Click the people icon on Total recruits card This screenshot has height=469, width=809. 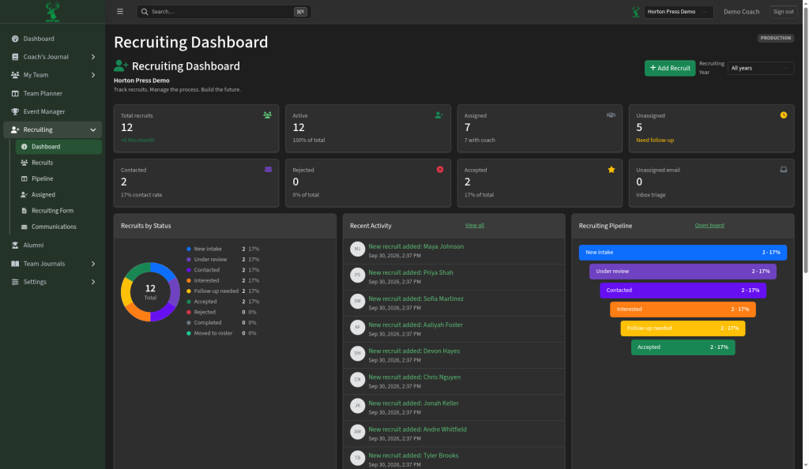point(267,115)
